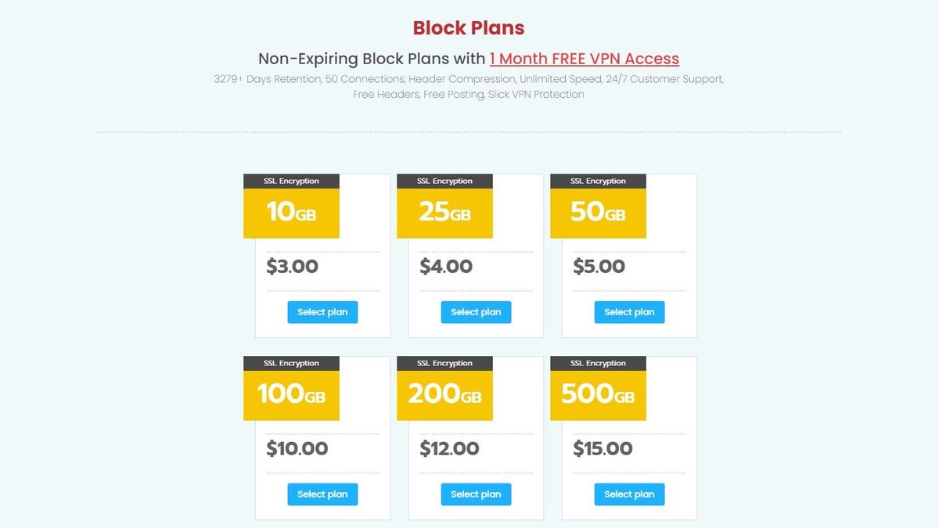Click the $10.00 price text
939x528 pixels.
[x=297, y=449]
